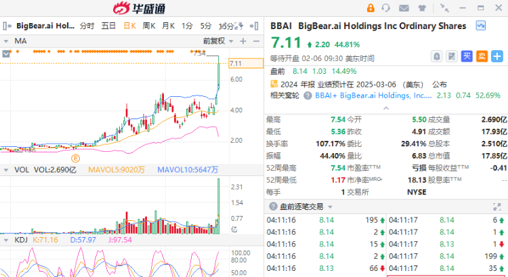Click the 7.11 price label on axis
Image resolution: width=508 pixels, height=277 pixels.
pos(246,64)
